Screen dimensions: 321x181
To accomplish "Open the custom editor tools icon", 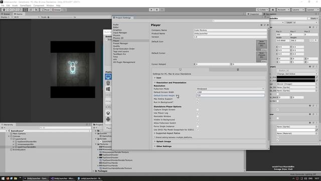I will (36, 10).
